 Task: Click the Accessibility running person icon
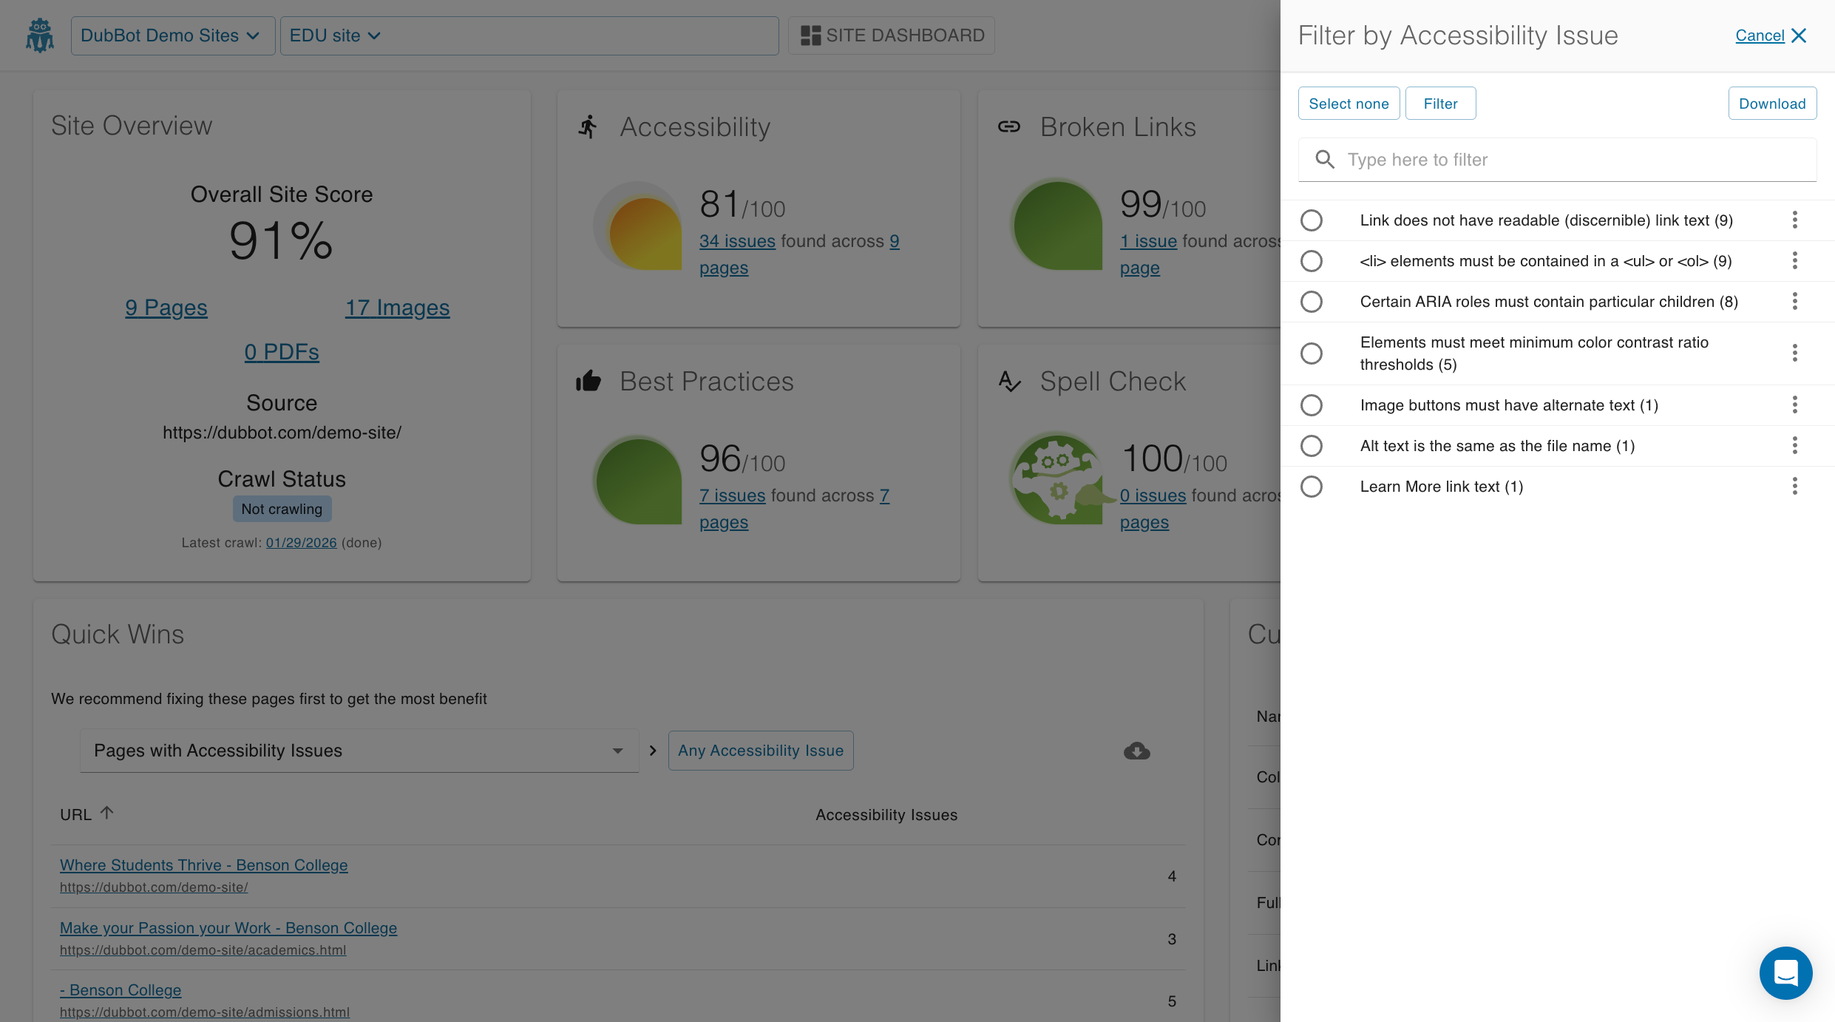coord(589,126)
